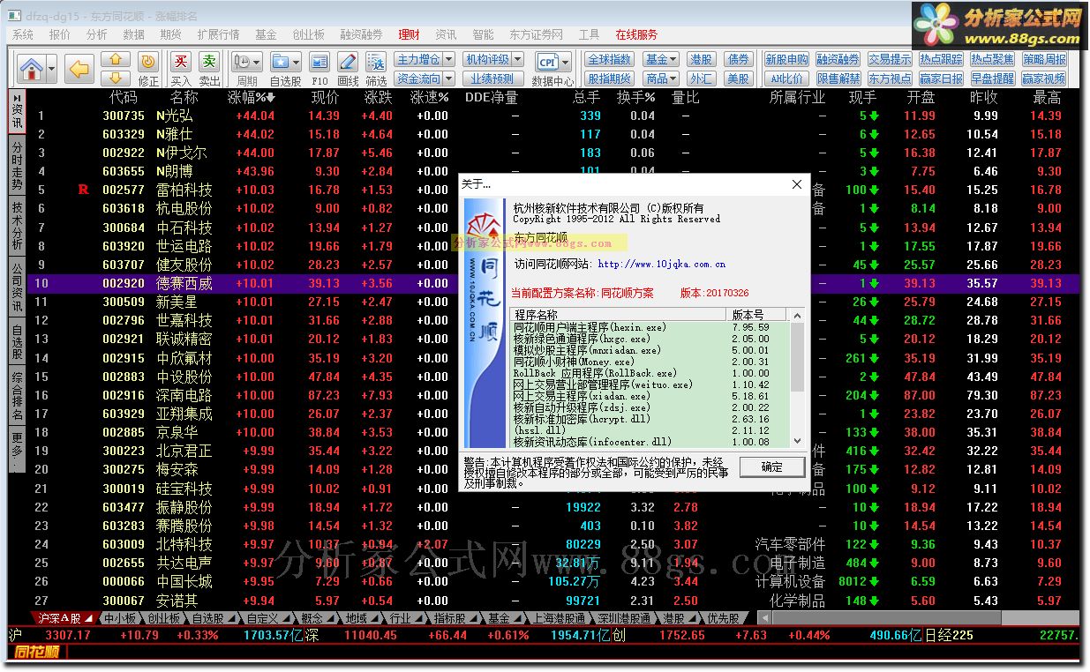The image size is (1090, 672).
Task: Select stock row 雷柏科技
Action: coord(553,190)
